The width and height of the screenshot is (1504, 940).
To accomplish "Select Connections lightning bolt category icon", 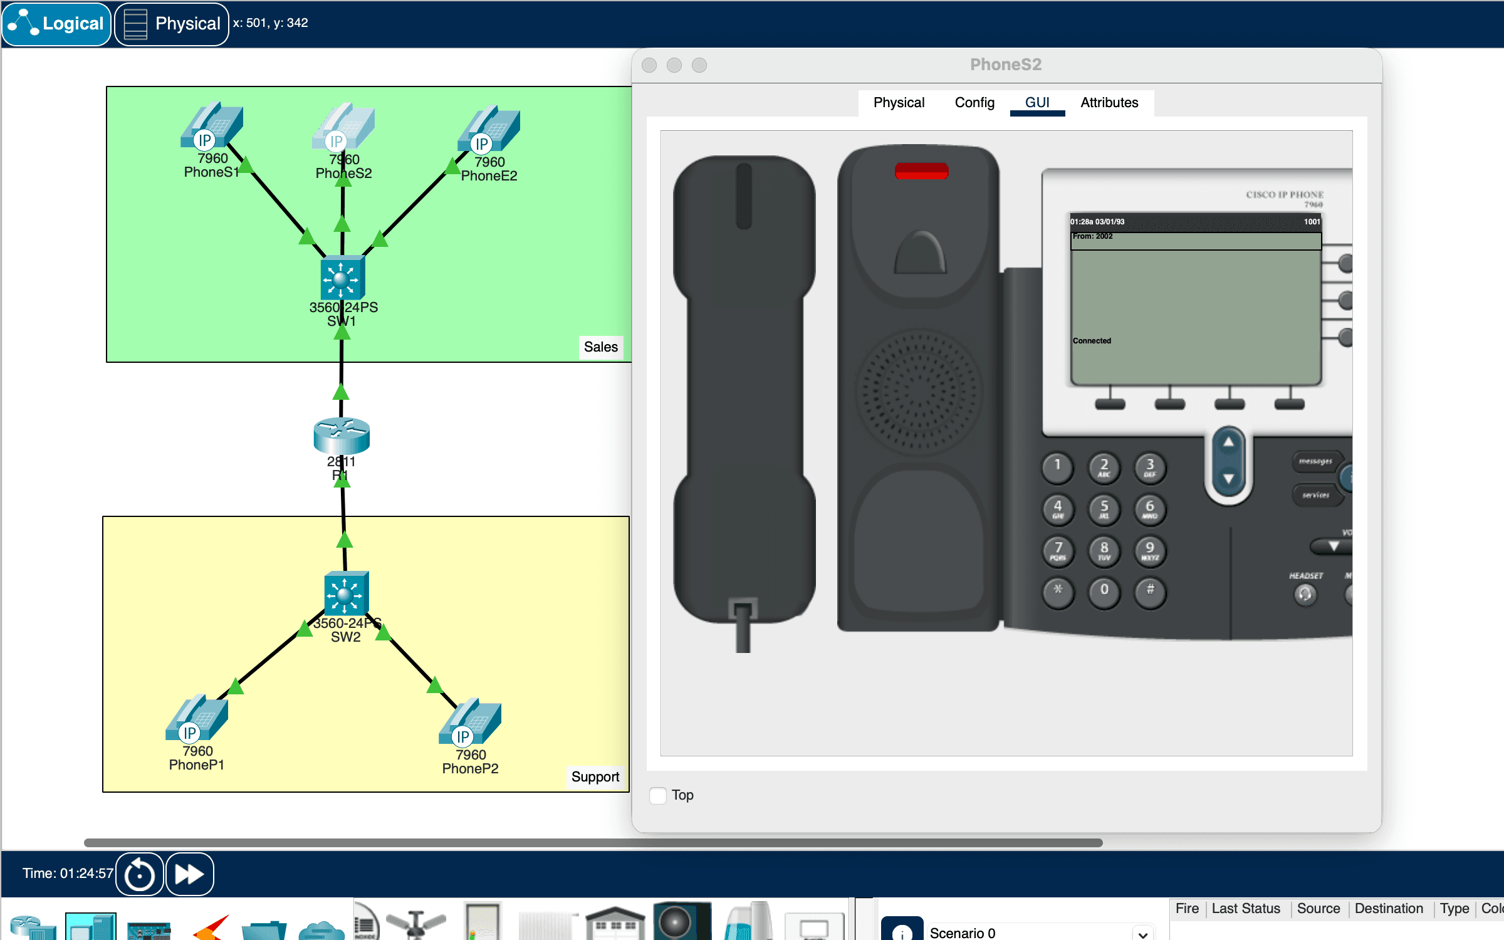I will pyautogui.click(x=210, y=927).
